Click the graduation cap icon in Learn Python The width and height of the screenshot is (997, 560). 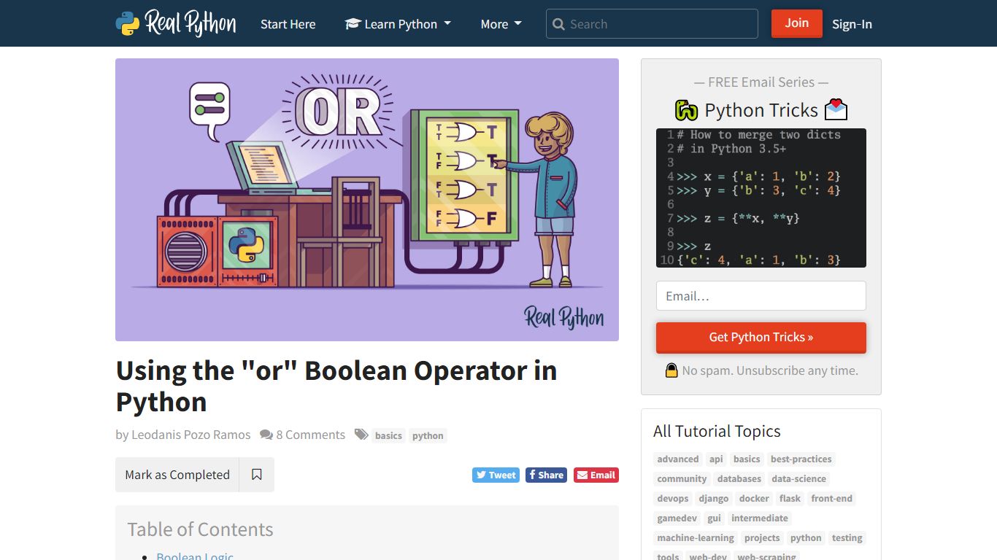tap(353, 24)
